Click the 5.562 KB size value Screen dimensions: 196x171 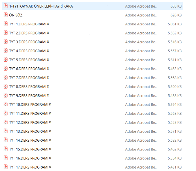click(175, 33)
